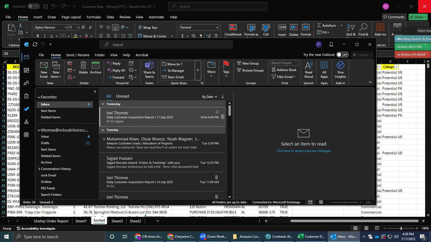Open Viva Insights add-in

(x=340, y=70)
